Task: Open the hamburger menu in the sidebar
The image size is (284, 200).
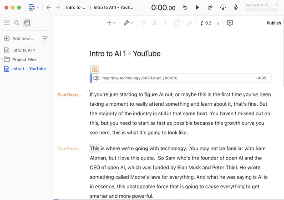Action: pyautogui.click(x=6, y=23)
